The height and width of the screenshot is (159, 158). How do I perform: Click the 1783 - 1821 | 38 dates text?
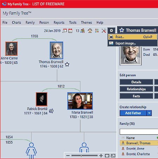click(x=81, y=117)
